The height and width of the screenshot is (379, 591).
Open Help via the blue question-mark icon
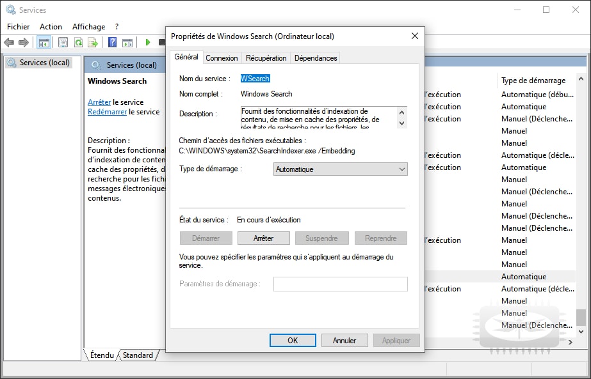click(x=112, y=42)
